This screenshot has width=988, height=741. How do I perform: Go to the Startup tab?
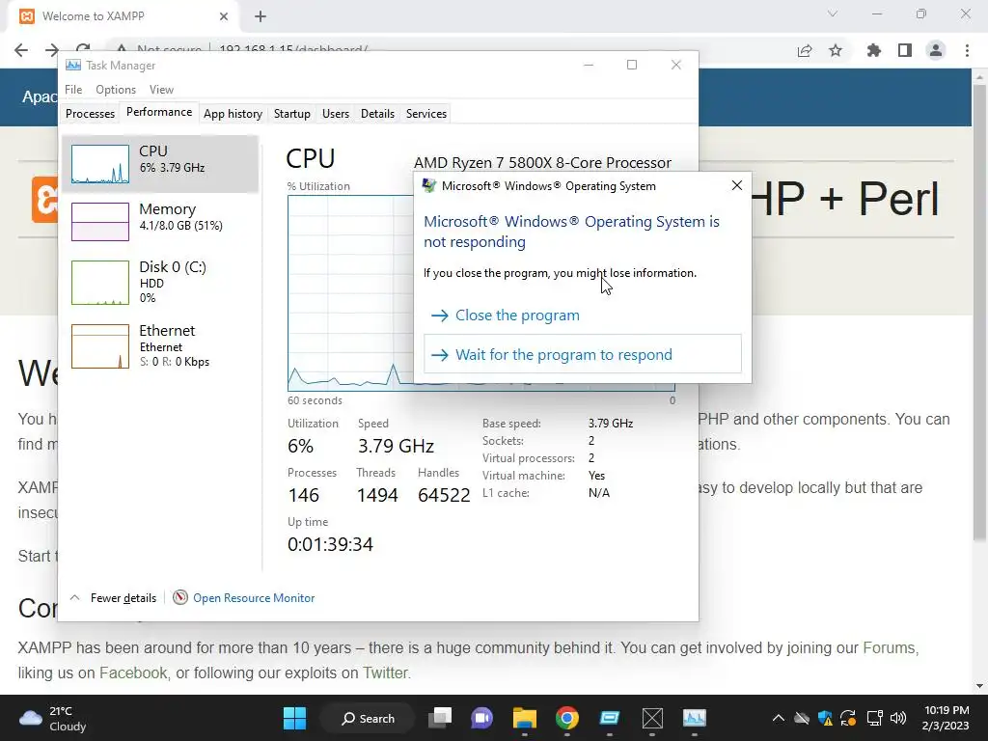[291, 114]
